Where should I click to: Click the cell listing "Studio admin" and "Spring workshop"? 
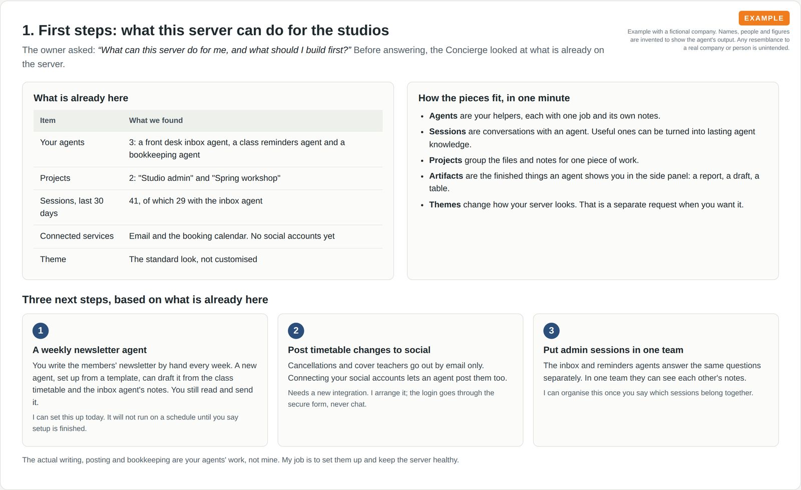(x=205, y=178)
